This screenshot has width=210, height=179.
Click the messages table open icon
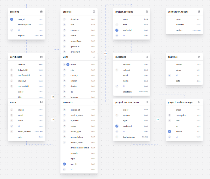147,57
